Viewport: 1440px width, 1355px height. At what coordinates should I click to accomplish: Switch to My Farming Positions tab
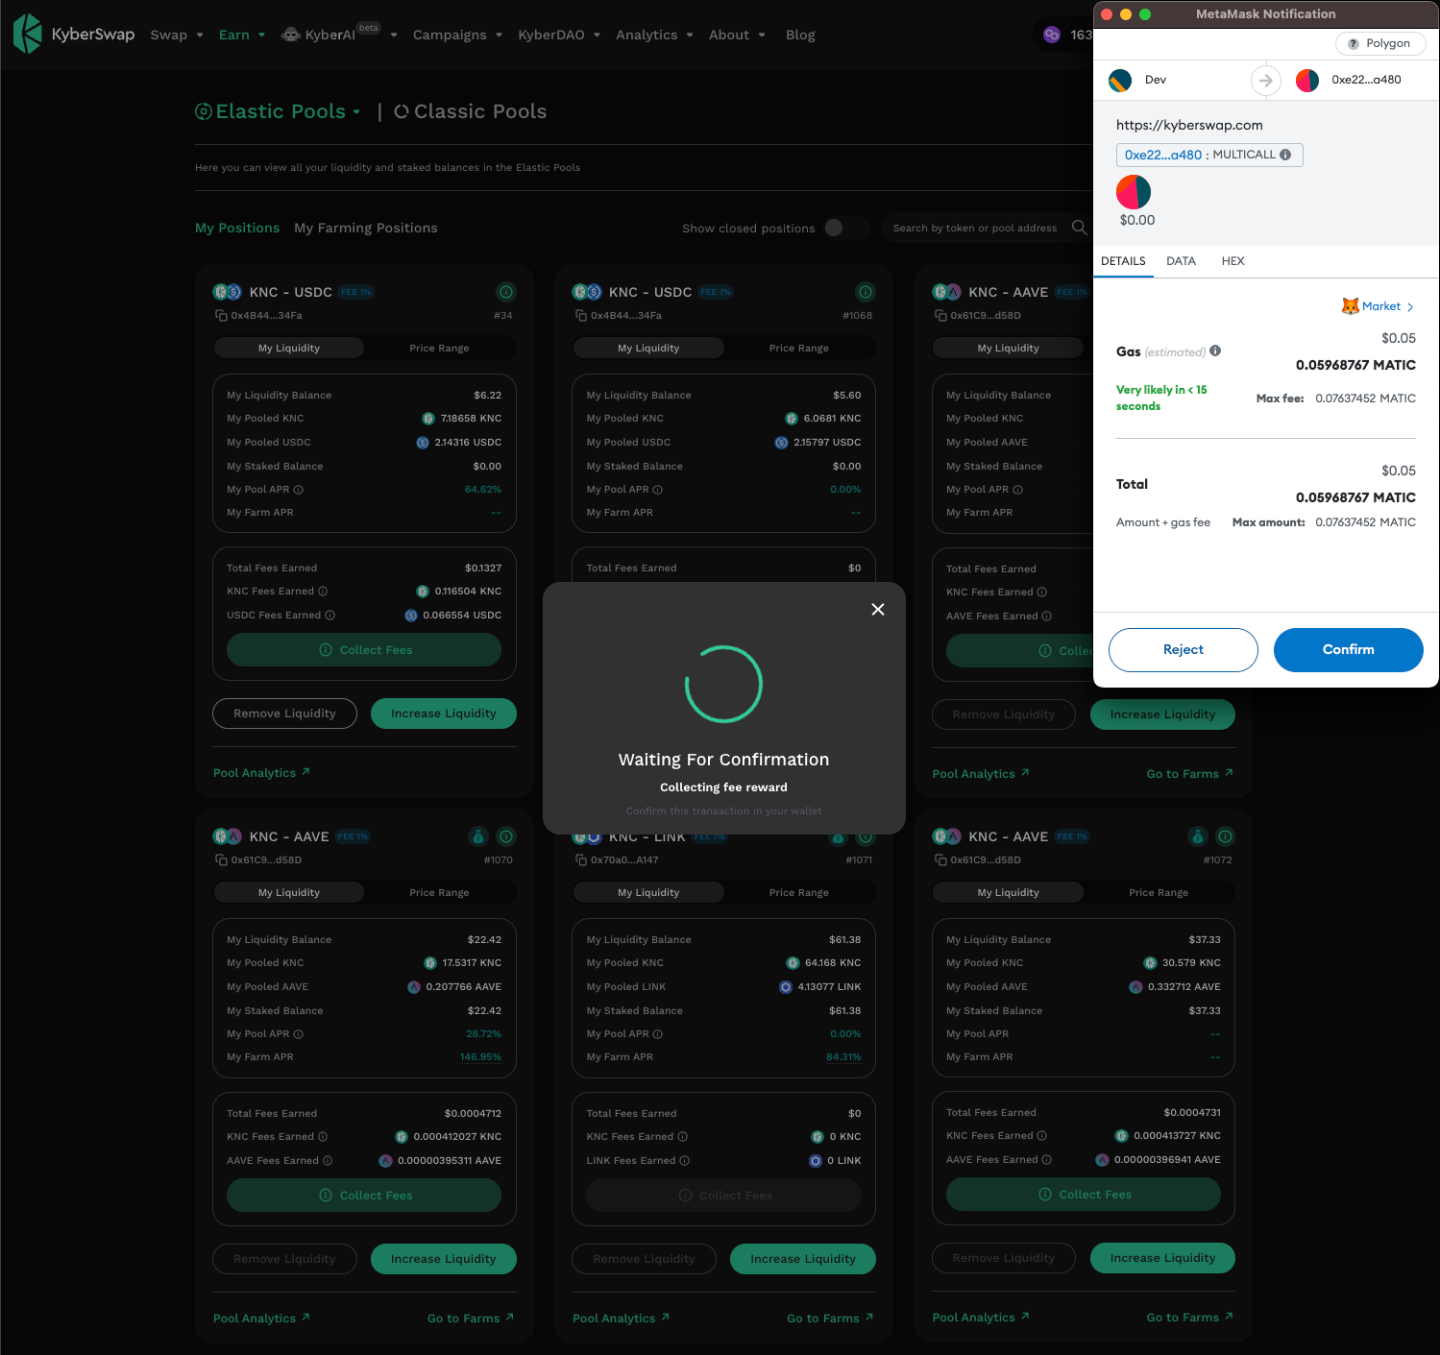pyautogui.click(x=366, y=228)
